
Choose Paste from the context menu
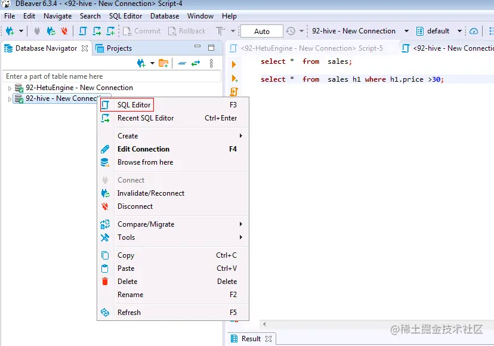(172, 268)
